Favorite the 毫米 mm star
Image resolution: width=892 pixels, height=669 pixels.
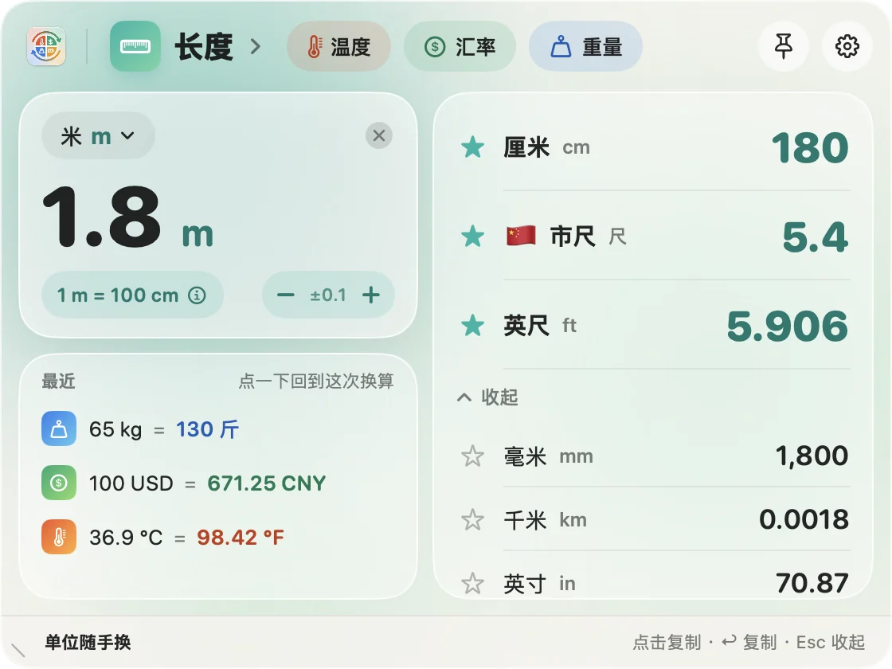pos(473,456)
